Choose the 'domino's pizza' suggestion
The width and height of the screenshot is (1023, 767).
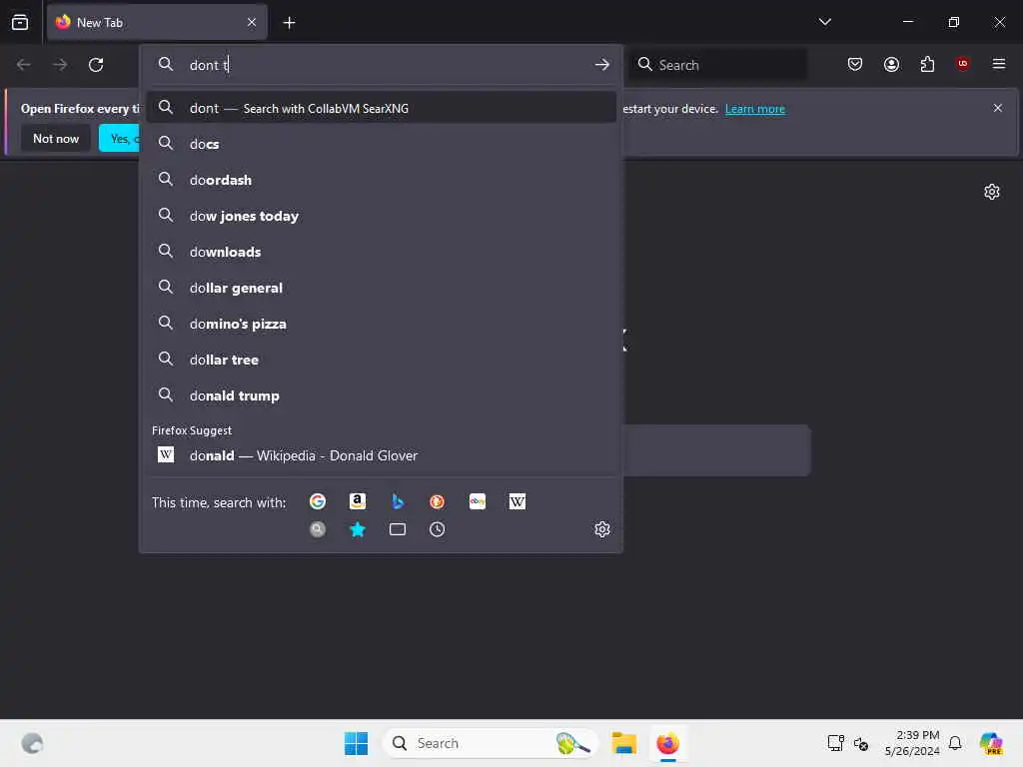[381, 324]
